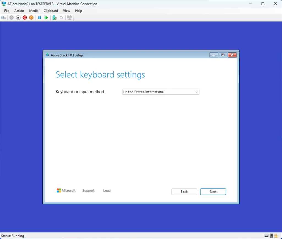
Task: Click the Next button
Action: [213, 192]
